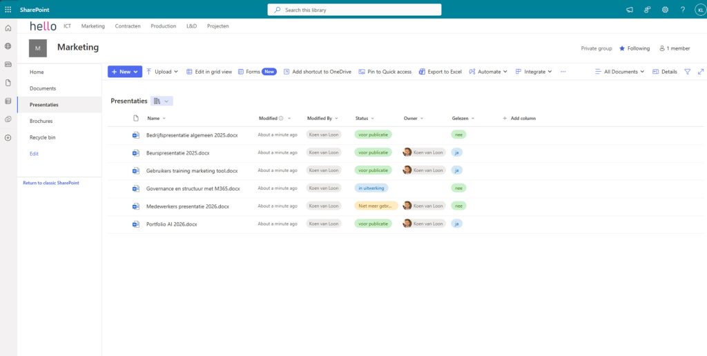Open the New dropdown button

[125, 72]
